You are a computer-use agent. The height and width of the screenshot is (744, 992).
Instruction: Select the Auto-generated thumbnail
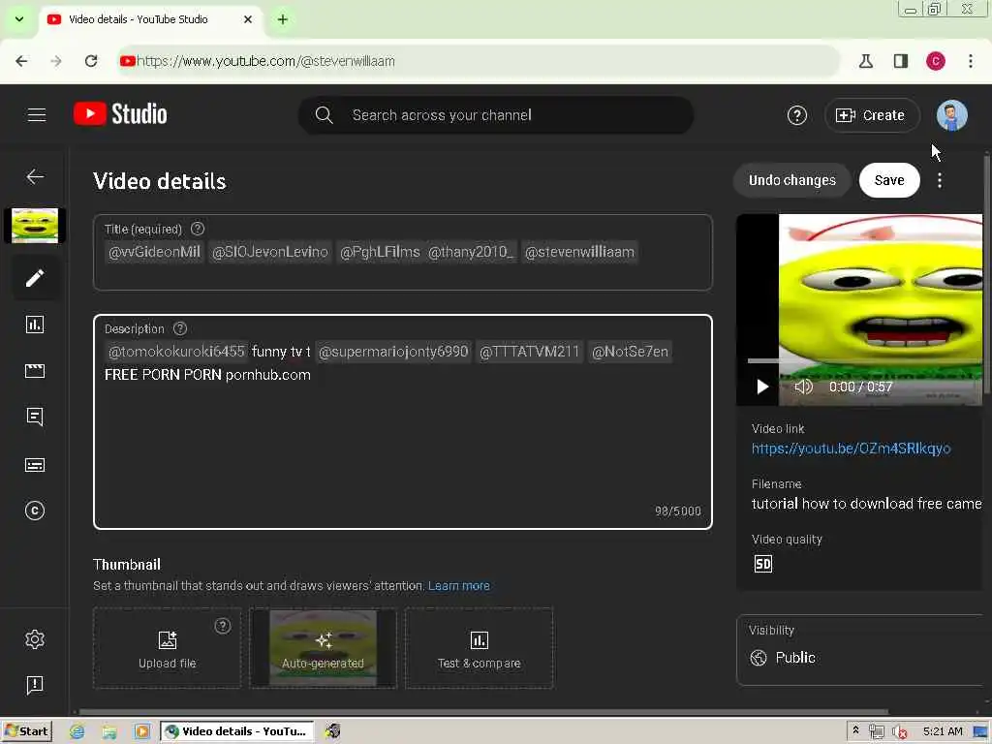click(323, 648)
